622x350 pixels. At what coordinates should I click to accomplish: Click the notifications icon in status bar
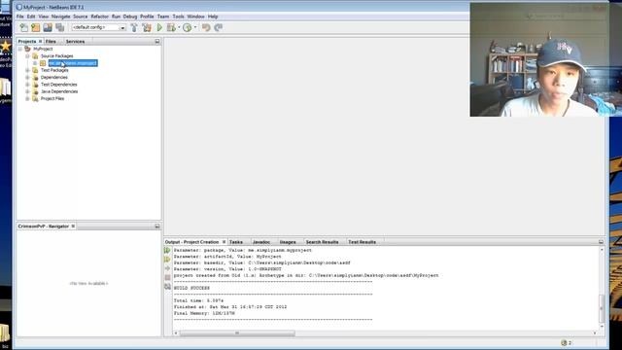pyautogui.click(x=564, y=343)
